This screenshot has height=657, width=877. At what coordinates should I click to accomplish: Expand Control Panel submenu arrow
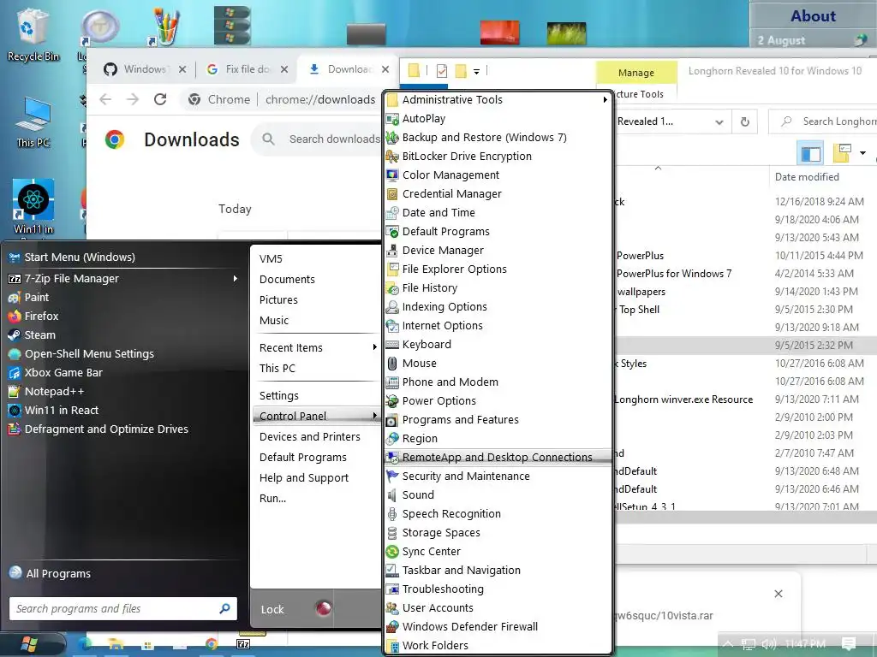click(x=374, y=417)
